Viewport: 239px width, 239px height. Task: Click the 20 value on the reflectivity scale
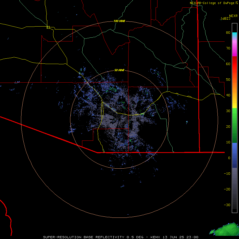coord(228,127)
